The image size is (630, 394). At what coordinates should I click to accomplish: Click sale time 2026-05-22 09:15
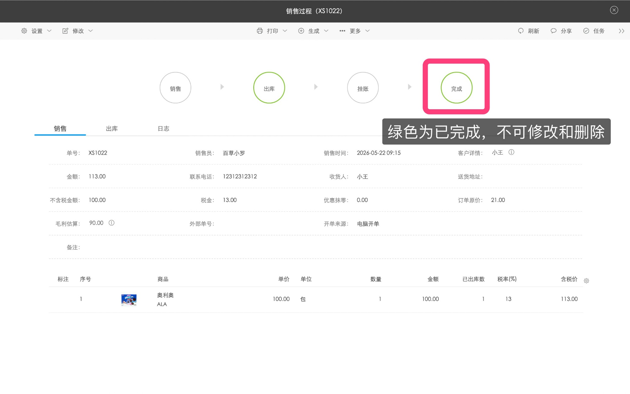[x=379, y=153]
